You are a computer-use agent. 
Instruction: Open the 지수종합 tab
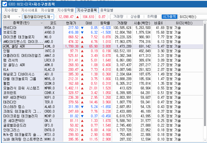11,10
